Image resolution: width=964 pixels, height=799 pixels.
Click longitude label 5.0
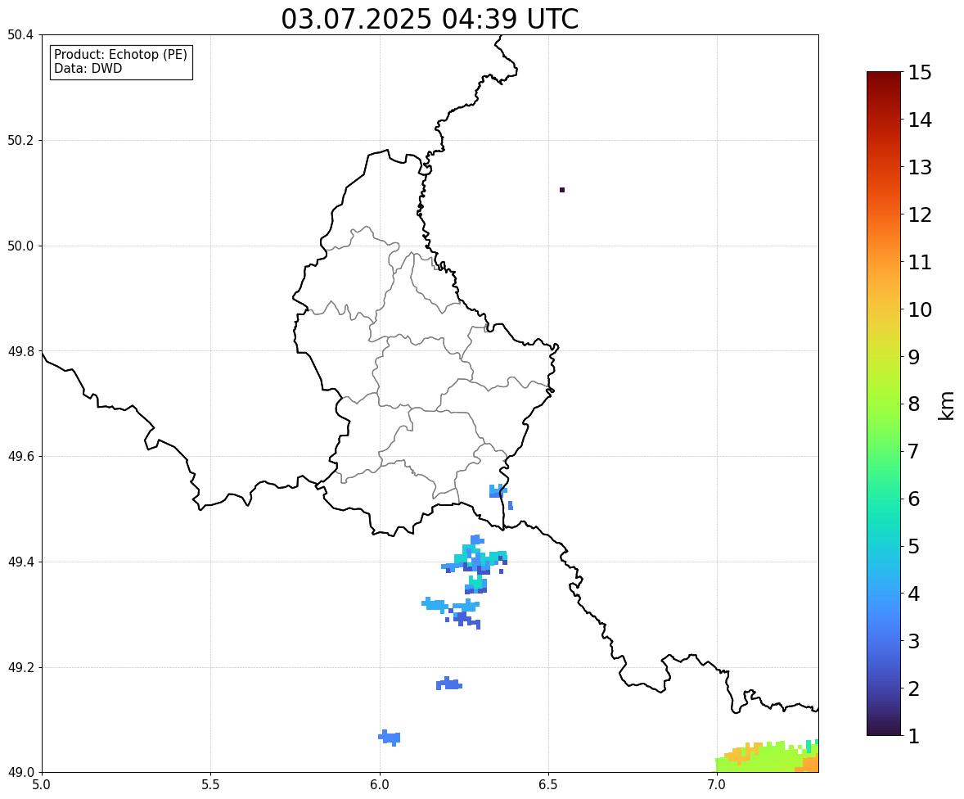(x=42, y=785)
